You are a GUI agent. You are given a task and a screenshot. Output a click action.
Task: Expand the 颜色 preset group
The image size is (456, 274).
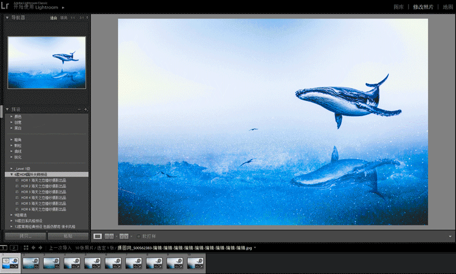(x=12, y=117)
